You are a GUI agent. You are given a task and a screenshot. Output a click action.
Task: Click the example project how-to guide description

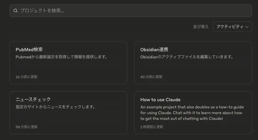tap(191, 113)
